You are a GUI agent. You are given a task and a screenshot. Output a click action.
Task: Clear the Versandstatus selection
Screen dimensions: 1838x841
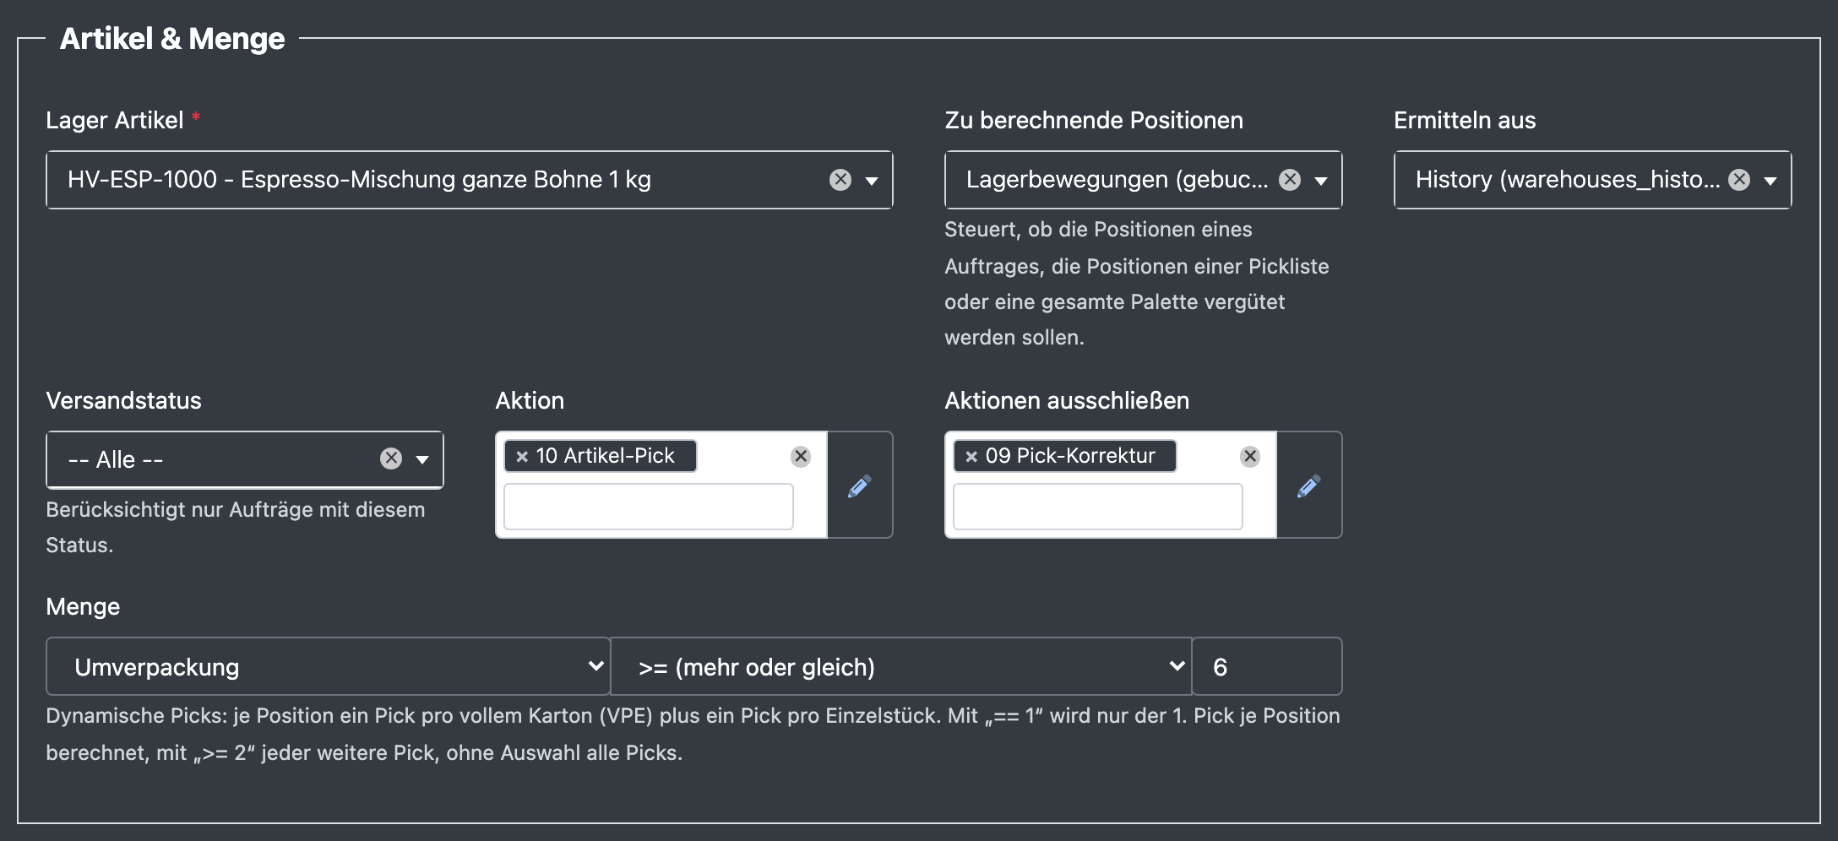[391, 458]
